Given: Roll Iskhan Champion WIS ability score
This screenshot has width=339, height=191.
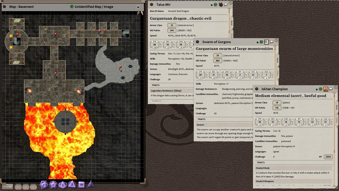Looking at the screenshot, I should click(312, 121).
